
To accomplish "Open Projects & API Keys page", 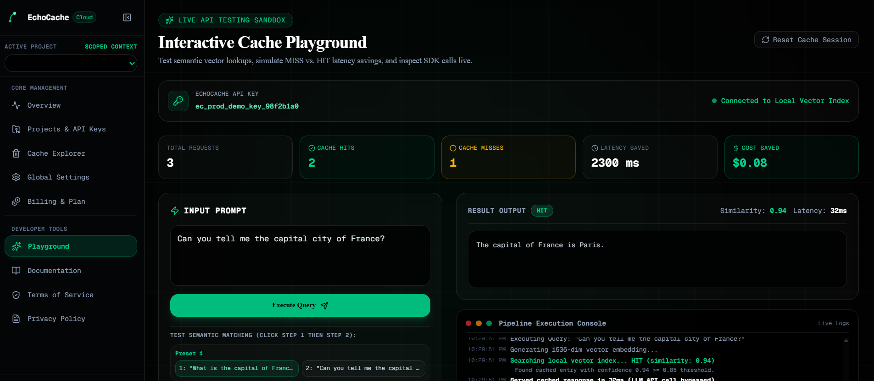I will click(x=71, y=129).
